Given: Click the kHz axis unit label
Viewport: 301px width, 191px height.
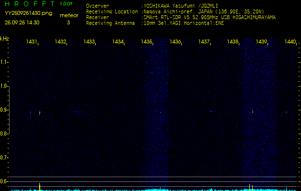Looking at the screenshot, I should click(x=4, y=39).
